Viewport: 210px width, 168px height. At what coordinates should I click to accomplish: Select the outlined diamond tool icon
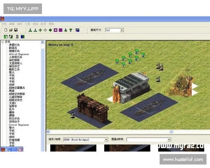click(45, 30)
